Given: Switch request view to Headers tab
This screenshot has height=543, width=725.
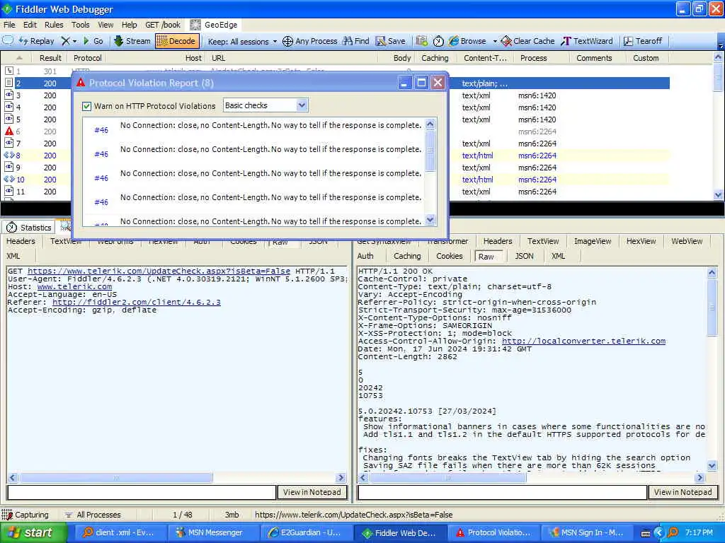Looking at the screenshot, I should tap(21, 241).
